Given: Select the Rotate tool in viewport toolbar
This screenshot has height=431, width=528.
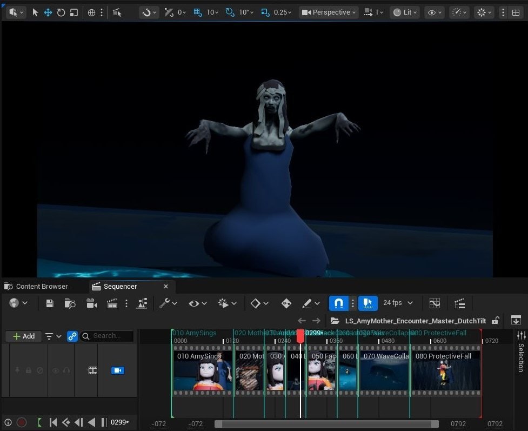Looking at the screenshot, I should [61, 12].
